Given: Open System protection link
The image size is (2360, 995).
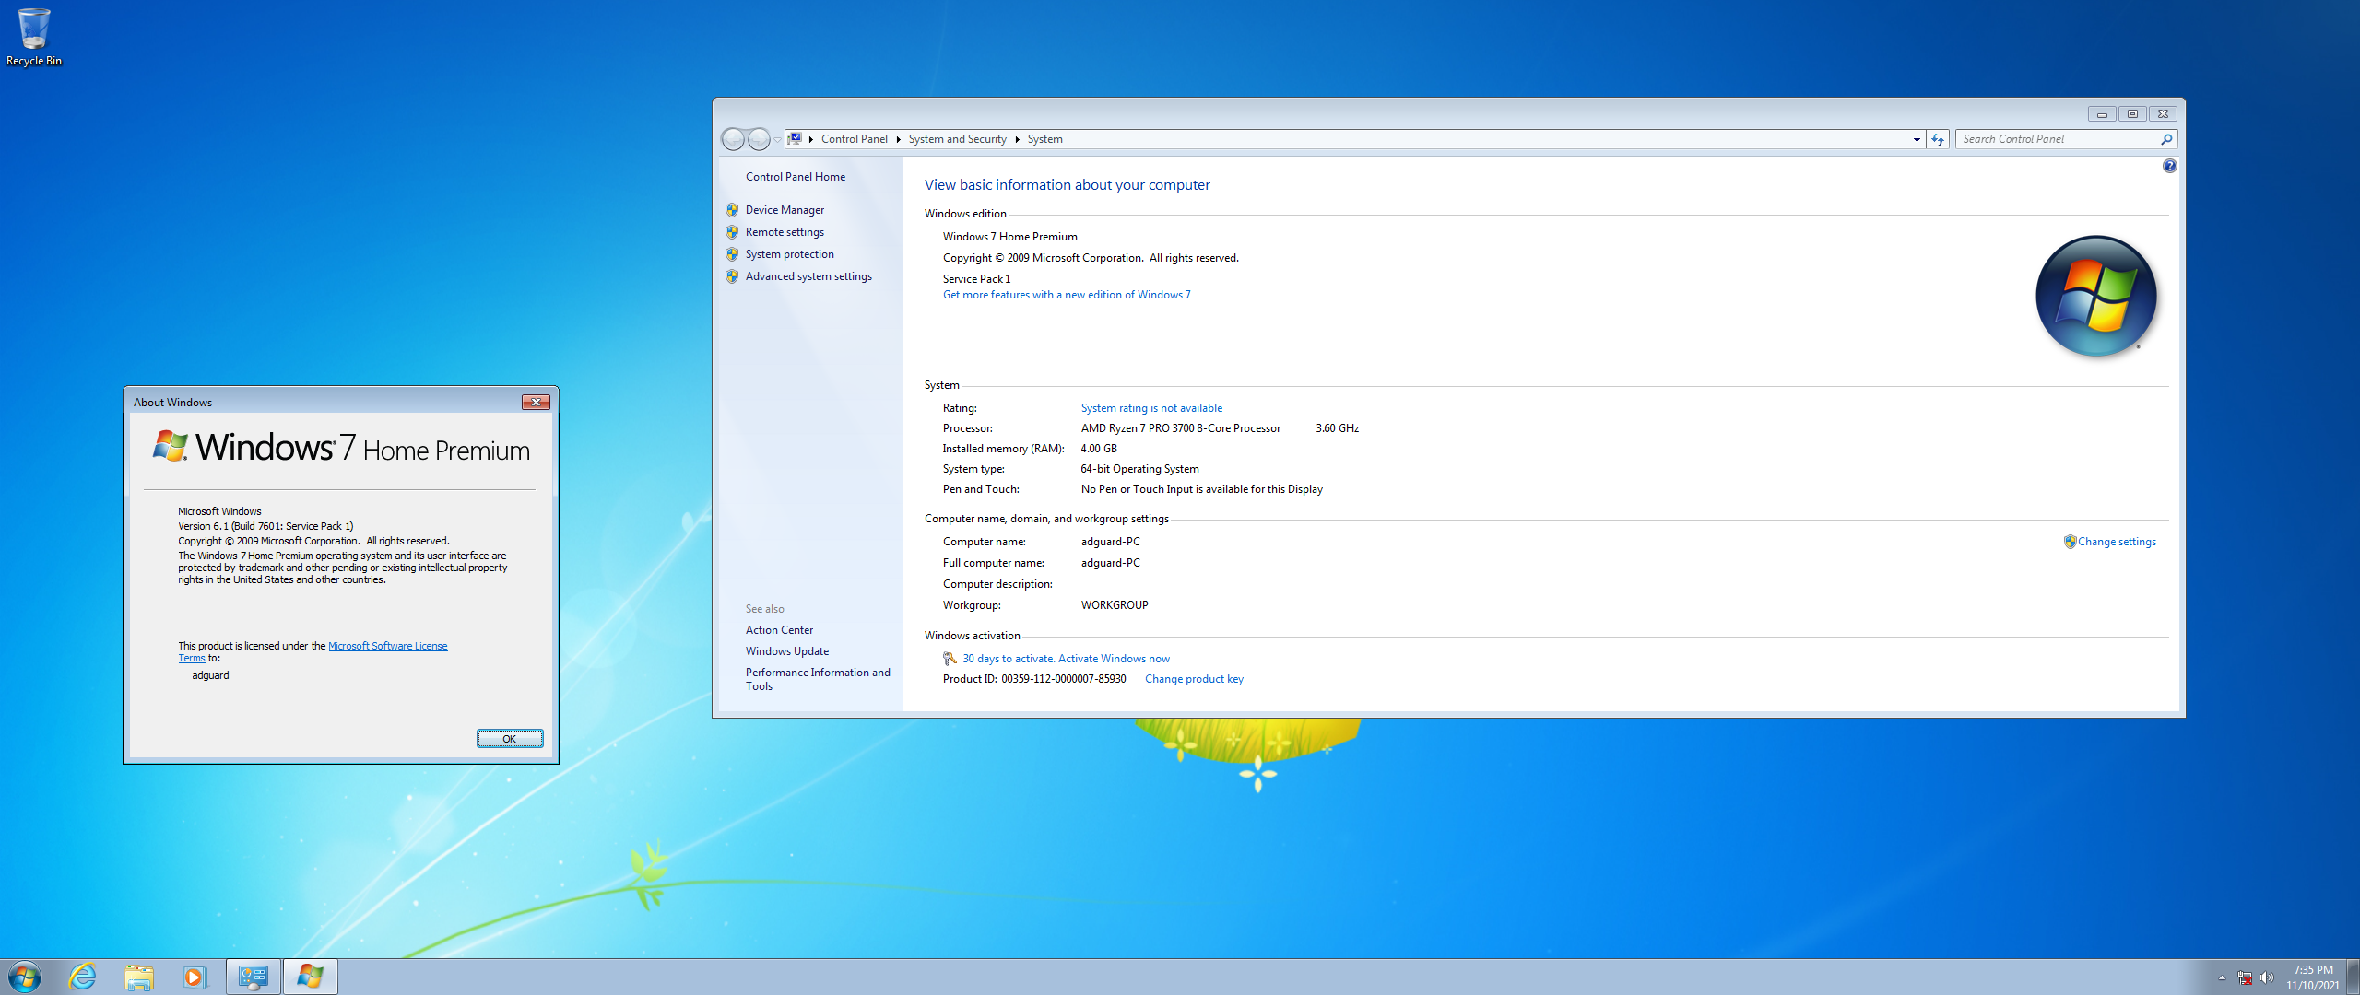Looking at the screenshot, I should coord(789,254).
